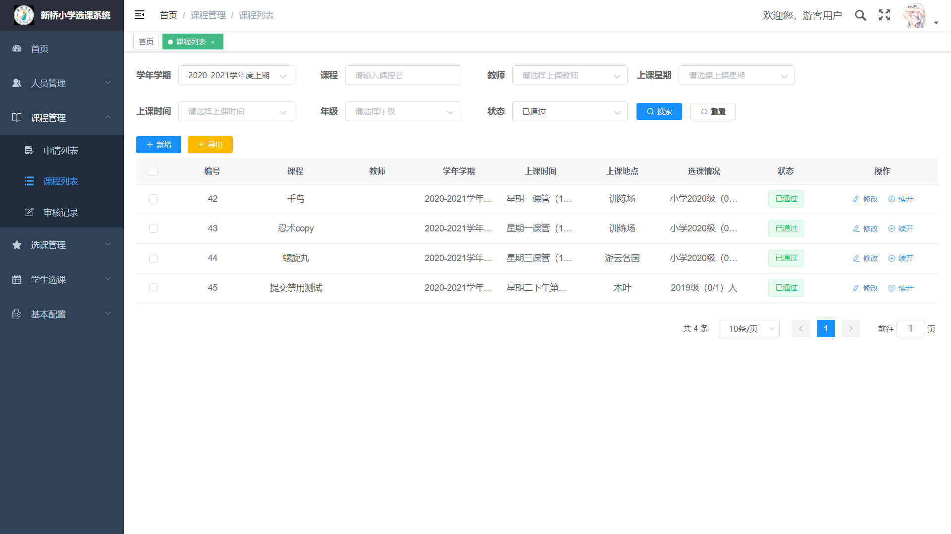Click the 重置 reset button
This screenshot has width=951, height=534.
[x=712, y=112]
